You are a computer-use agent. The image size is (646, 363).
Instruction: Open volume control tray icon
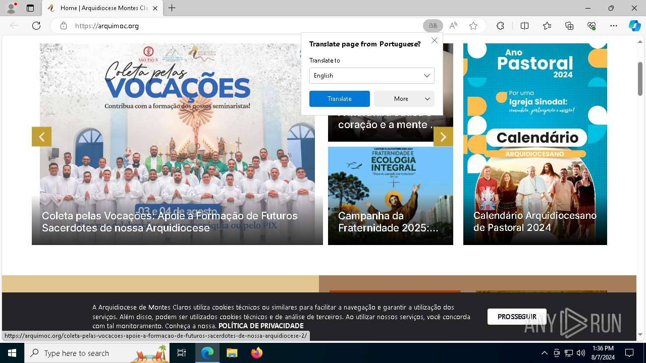tap(580, 353)
